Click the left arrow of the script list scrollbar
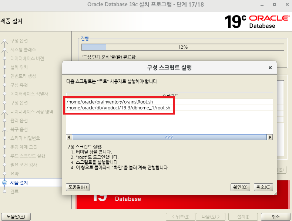This screenshot has width=292, height=221. 69,137
